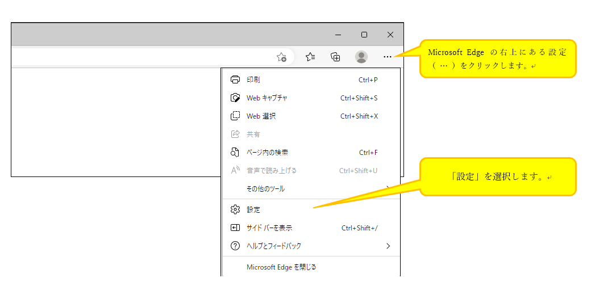
Task: Click the question mark icon for ヘルプとフィードバック
Action: coord(235,246)
